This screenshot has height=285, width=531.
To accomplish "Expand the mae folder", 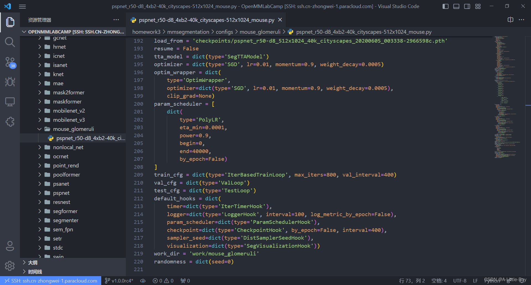I will click(73, 83).
